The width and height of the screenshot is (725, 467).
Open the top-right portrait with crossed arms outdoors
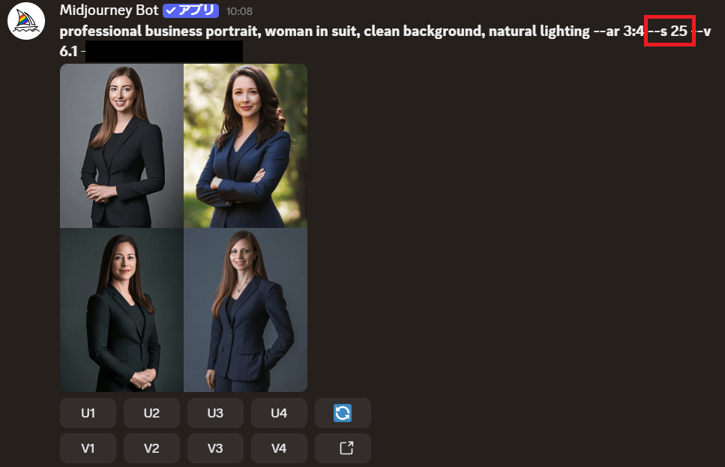point(245,145)
